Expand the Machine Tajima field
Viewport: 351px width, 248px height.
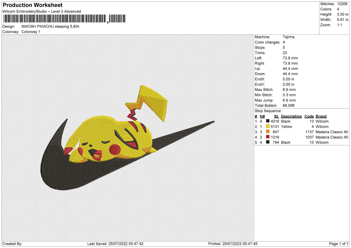click(x=288, y=37)
